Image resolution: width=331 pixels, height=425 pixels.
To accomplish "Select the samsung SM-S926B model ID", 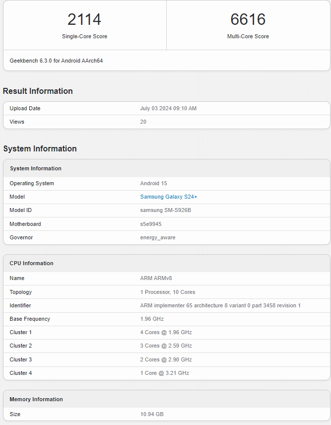I will click(x=166, y=211).
